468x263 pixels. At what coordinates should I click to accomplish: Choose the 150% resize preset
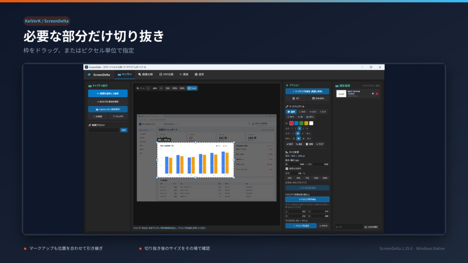tap(316, 178)
